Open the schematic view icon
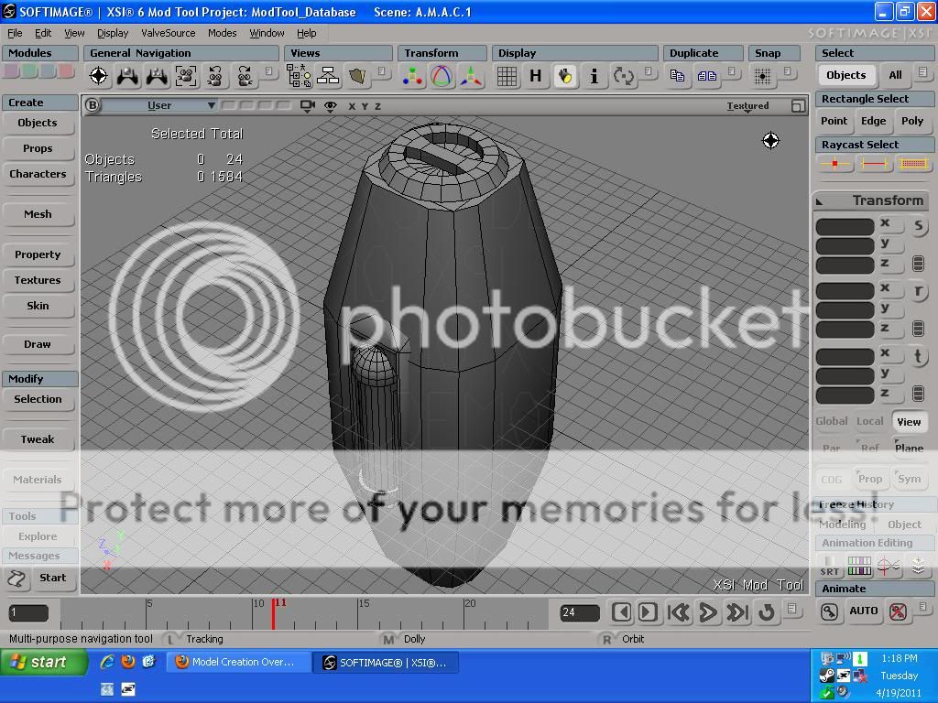This screenshot has height=703, width=938. click(327, 77)
